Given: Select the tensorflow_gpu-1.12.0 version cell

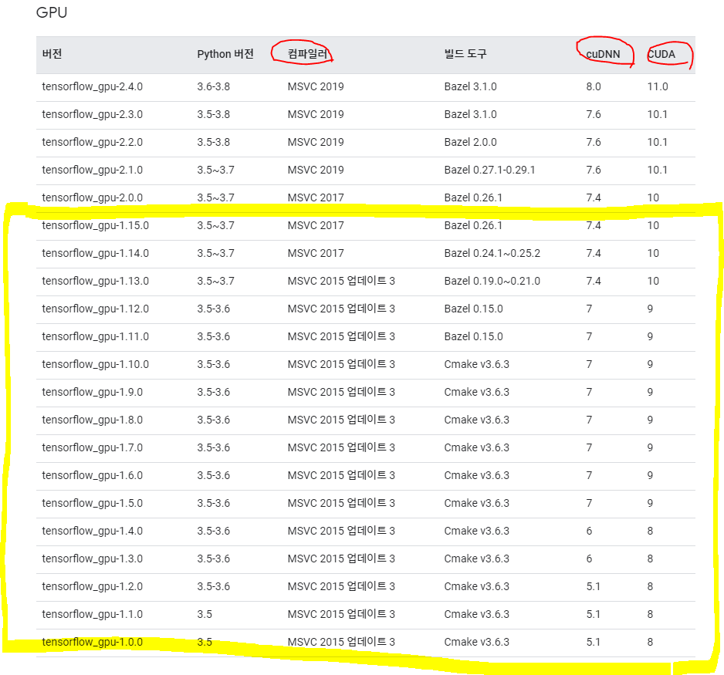Looking at the screenshot, I should [96, 309].
